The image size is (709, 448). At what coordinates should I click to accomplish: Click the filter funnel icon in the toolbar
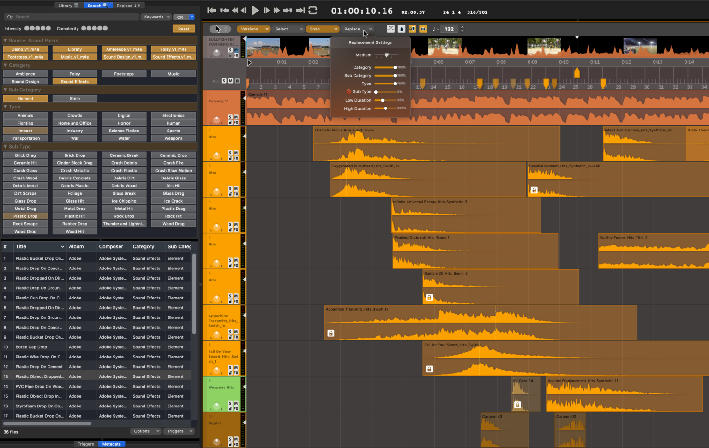[390, 29]
